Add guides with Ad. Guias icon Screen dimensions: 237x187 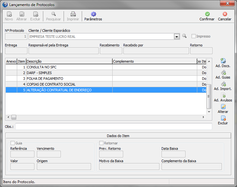(223, 73)
